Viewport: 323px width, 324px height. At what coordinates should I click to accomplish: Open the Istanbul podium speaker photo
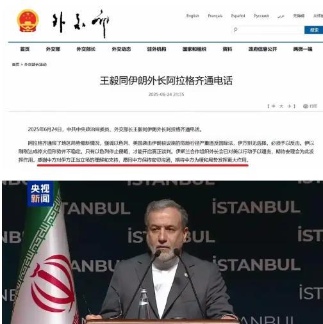(162, 252)
